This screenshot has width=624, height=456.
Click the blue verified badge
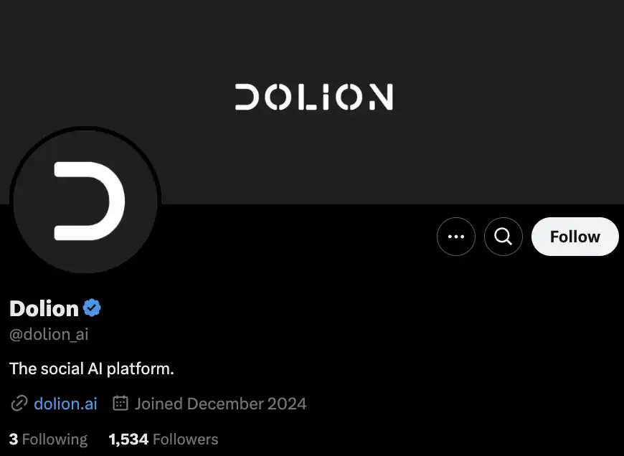click(92, 308)
